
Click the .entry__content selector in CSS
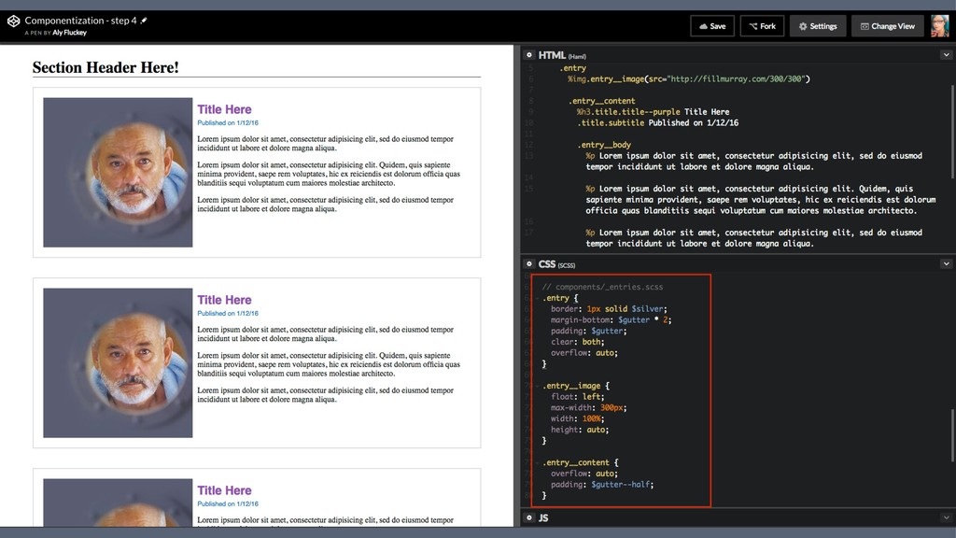point(575,462)
